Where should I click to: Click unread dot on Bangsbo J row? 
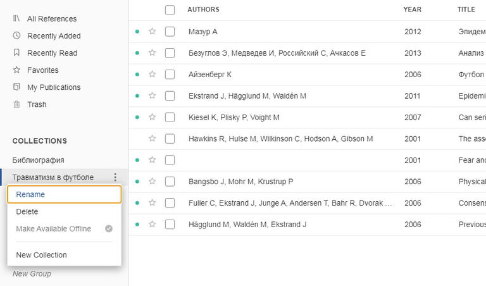(137, 181)
